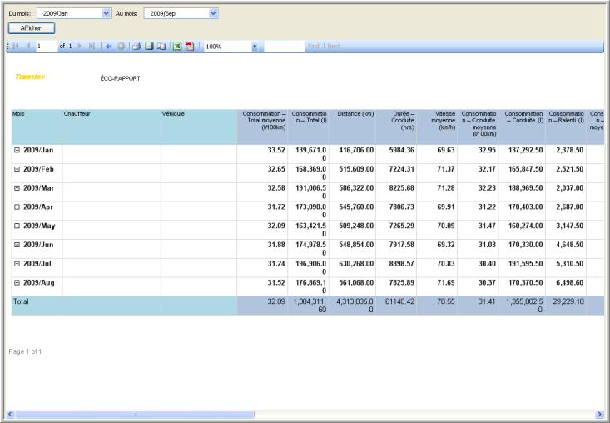The image size is (610, 423).
Task: Export report to Excel icon
Action: coord(176,47)
